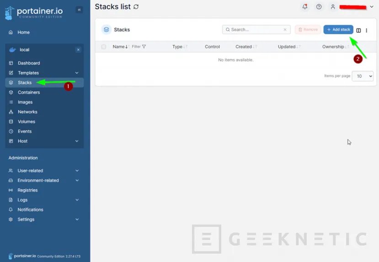Click the Notifications bell icon in sidebar
This screenshot has width=379, height=262.
coord(11,209)
